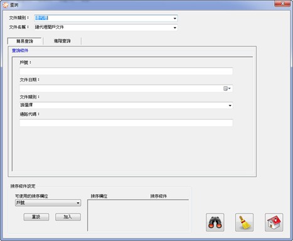Click the app icon in title bar
293x241 pixels.
click(x=5, y=5)
